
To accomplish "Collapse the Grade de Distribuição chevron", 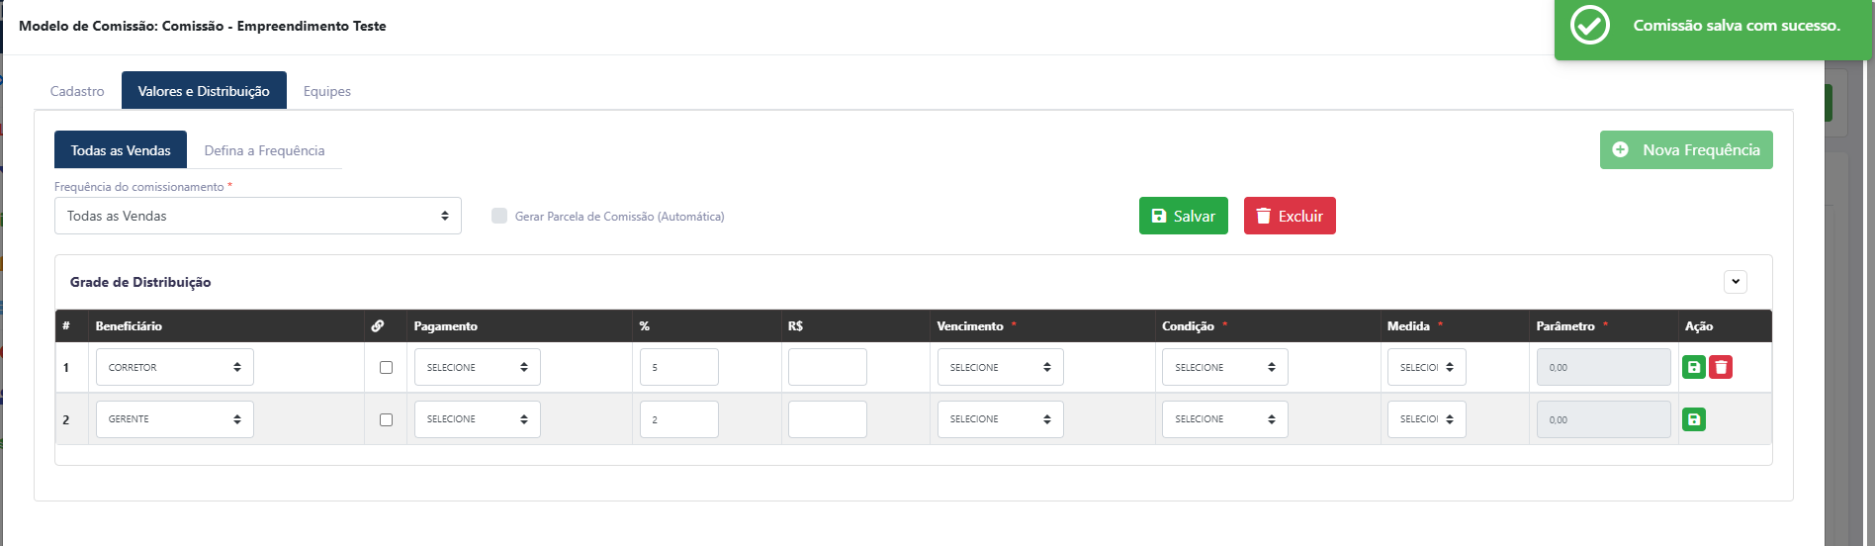I will (1736, 282).
